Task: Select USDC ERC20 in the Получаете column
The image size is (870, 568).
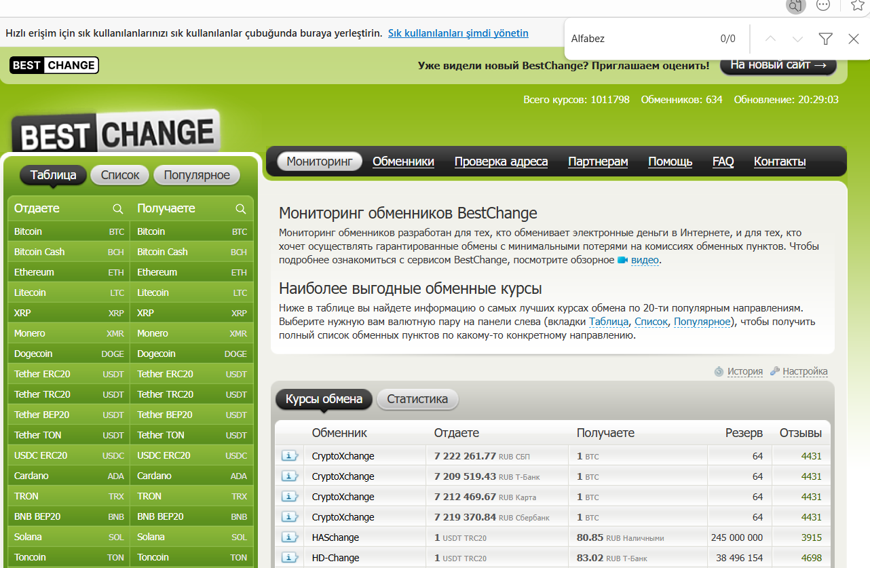Action: tap(192, 455)
